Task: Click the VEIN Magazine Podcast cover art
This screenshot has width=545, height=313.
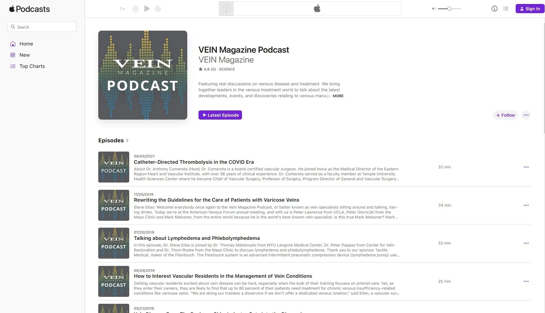Action: pos(143,75)
